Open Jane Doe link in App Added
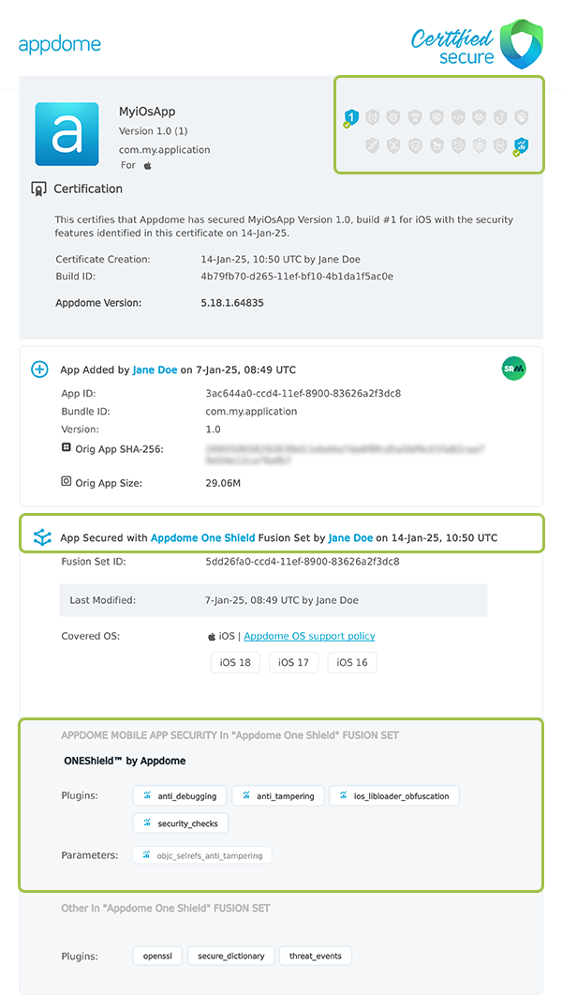The height and width of the screenshot is (996, 562). pyautogui.click(x=155, y=370)
